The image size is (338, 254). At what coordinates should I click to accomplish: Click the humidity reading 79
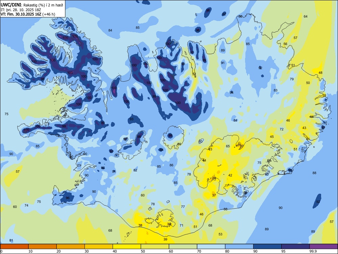click(292, 79)
